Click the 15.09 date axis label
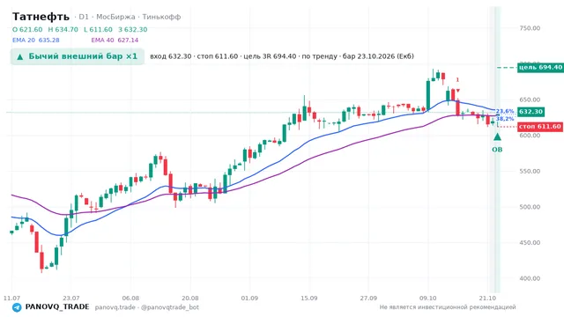Viewport: 564px width, 317px height. [x=309, y=299]
